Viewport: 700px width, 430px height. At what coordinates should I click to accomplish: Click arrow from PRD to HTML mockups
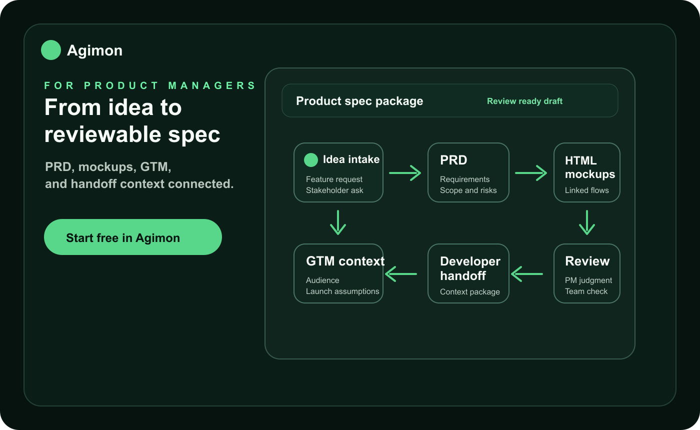click(x=531, y=173)
